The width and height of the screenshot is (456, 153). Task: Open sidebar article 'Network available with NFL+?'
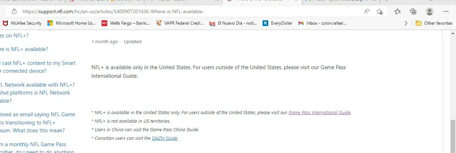37,93
